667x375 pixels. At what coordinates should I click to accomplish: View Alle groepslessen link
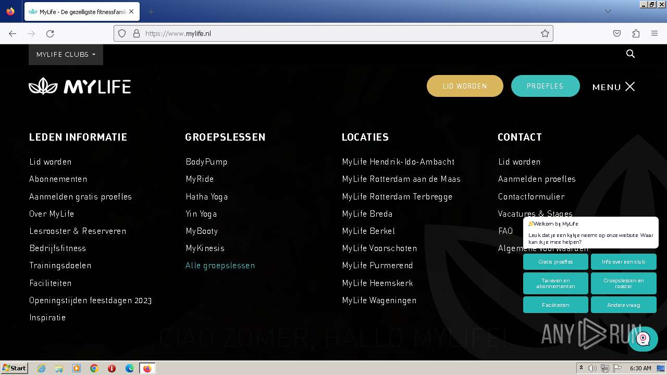point(220,265)
